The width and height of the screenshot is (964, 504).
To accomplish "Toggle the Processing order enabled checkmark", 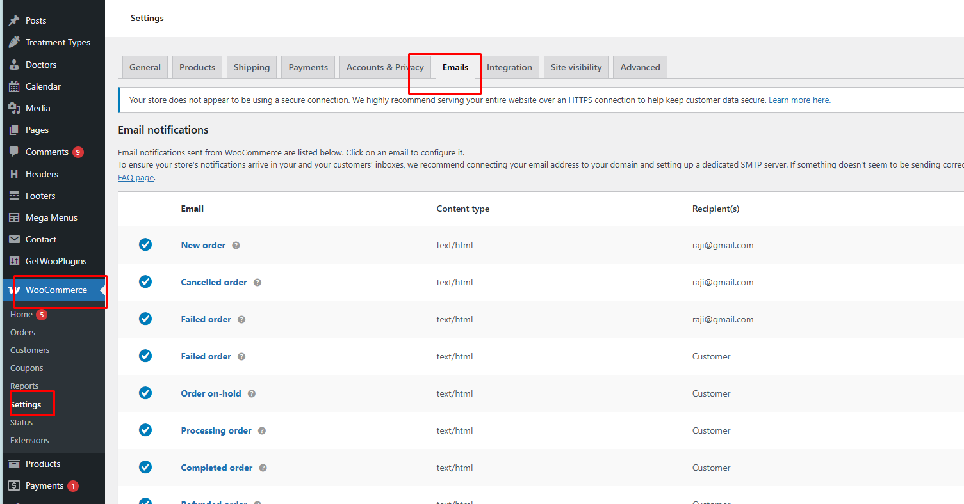I will tap(145, 430).
